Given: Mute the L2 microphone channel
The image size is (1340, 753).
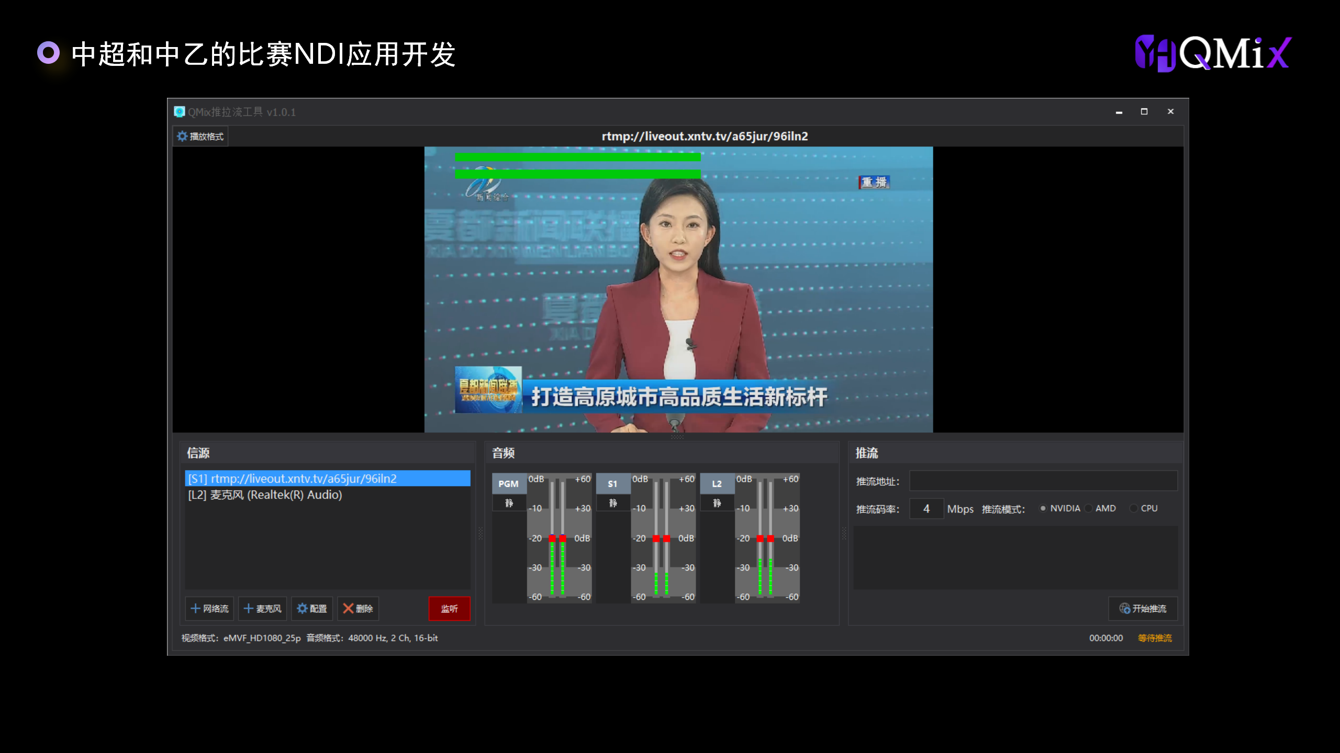Looking at the screenshot, I should click(717, 503).
